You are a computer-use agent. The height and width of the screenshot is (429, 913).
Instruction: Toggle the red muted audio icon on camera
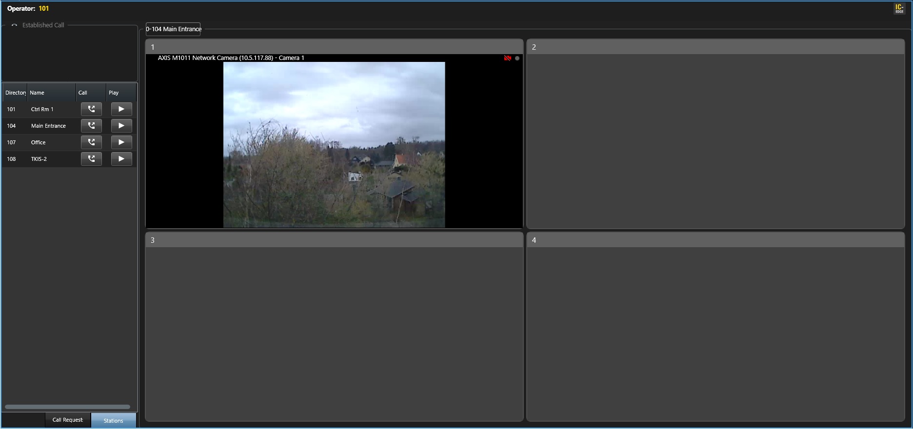507,58
